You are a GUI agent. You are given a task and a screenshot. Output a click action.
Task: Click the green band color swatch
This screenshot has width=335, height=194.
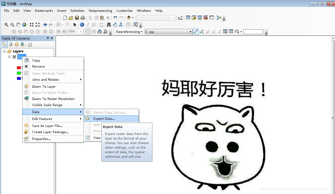[x=19, y=73]
